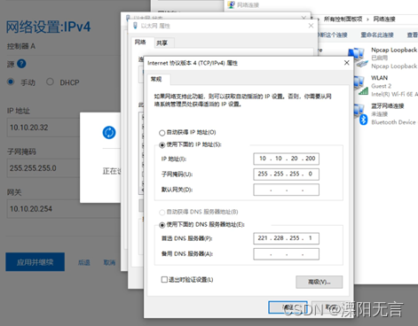The width and height of the screenshot is (418, 326).
Task: Open the 网络 tab in 以太网 属性
Action: pos(140,43)
